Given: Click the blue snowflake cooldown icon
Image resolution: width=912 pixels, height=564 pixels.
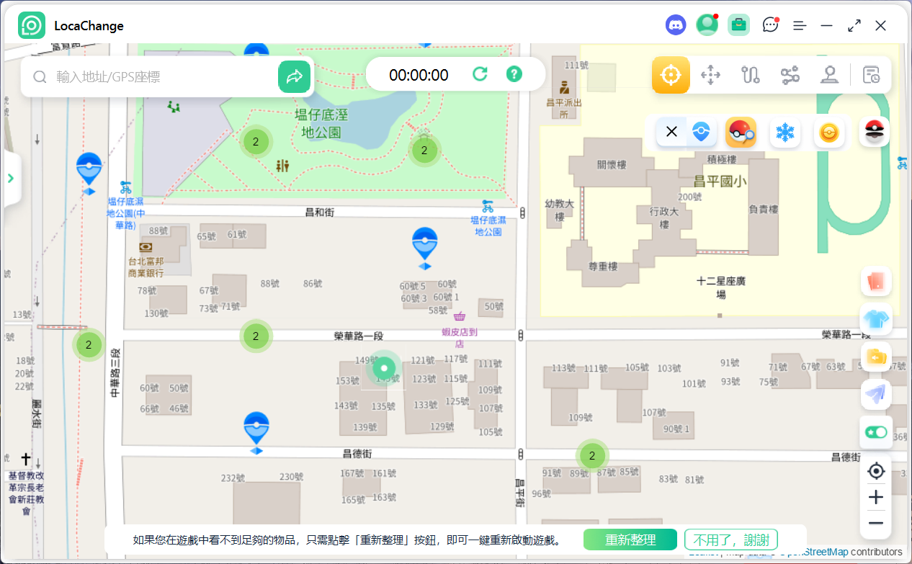Looking at the screenshot, I should pyautogui.click(x=784, y=132).
